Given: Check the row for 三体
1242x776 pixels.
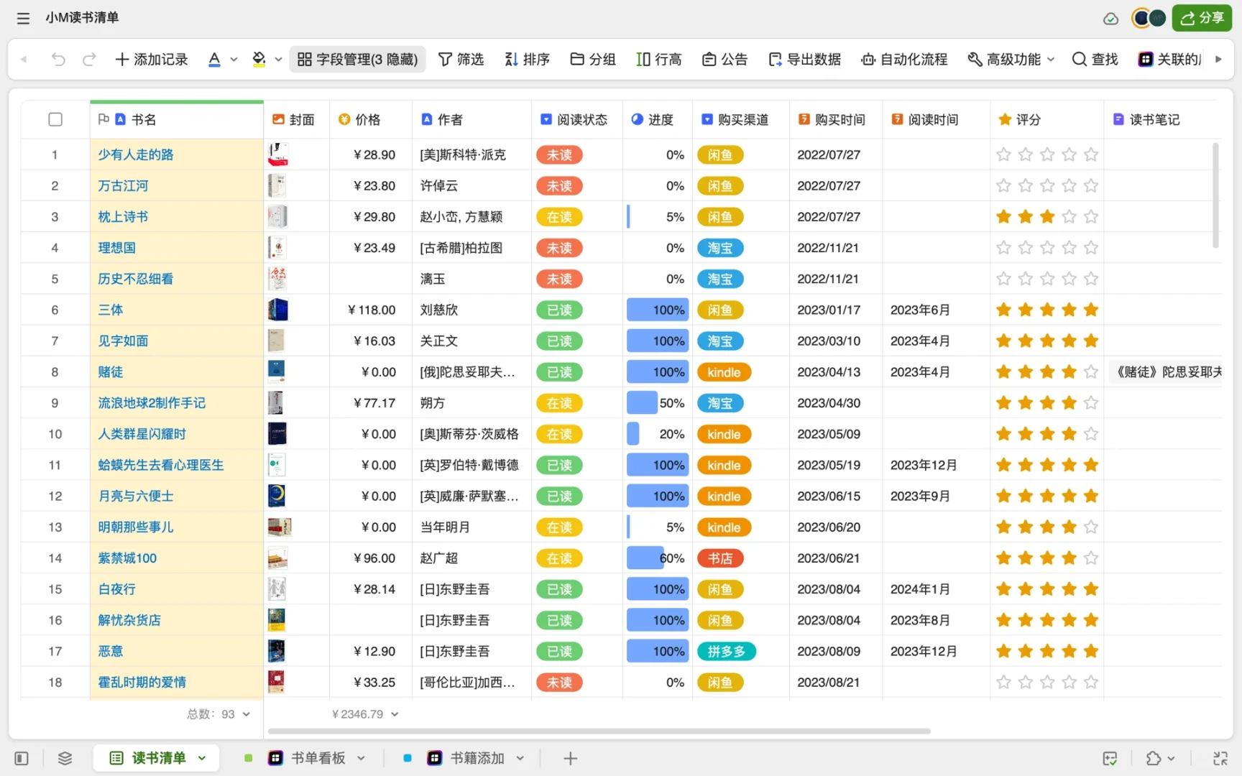Looking at the screenshot, I should pos(55,309).
